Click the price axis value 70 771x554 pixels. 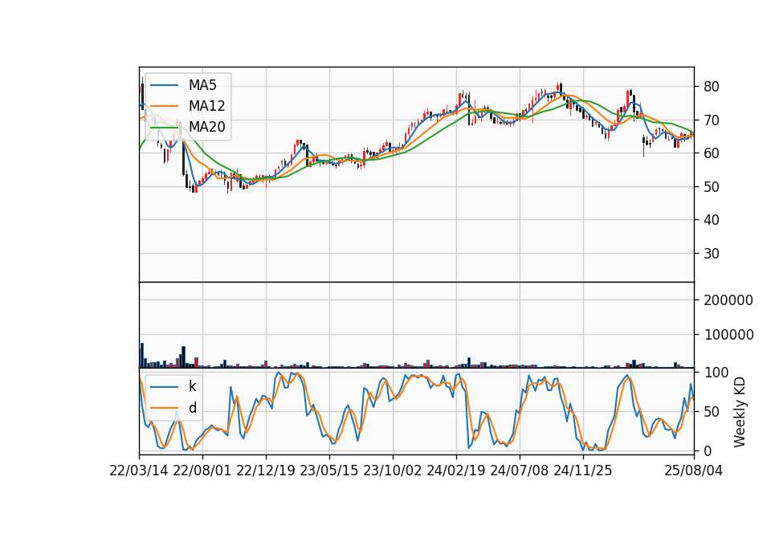[x=711, y=120]
